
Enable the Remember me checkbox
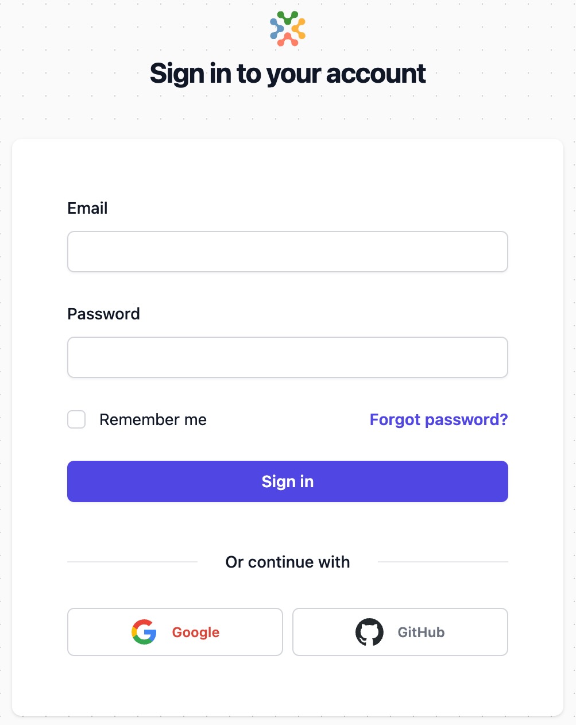76,419
